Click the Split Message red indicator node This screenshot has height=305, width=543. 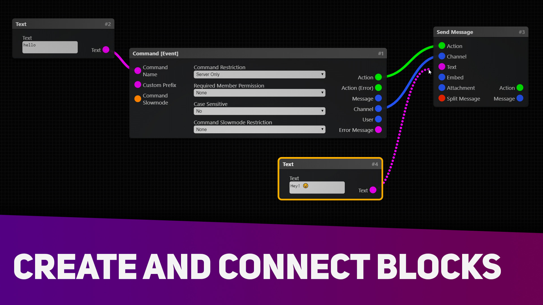[x=442, y=99]
